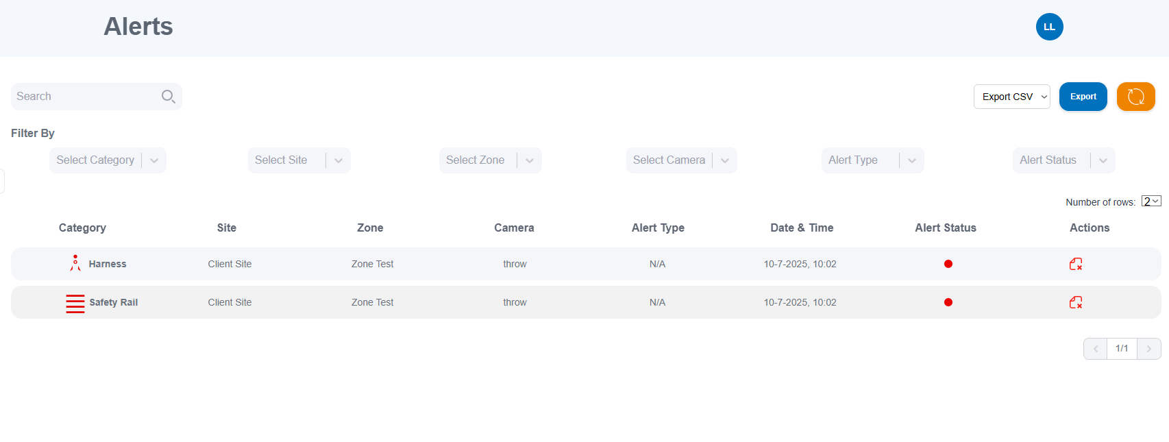Click Client Site in the Harness row
Image resolution: width=1169 pixels, height=442 pixels.
[230, 264]
